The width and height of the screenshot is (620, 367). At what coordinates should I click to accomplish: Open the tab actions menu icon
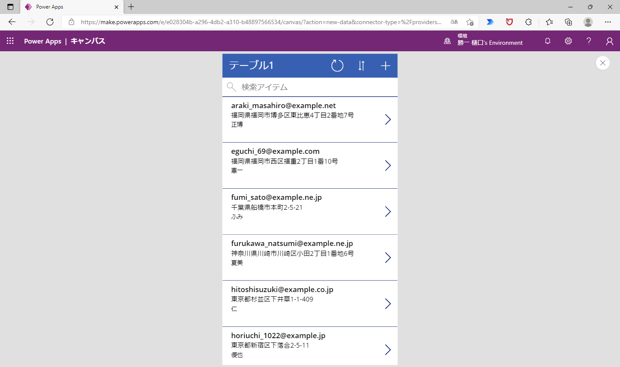coord(10,7)
